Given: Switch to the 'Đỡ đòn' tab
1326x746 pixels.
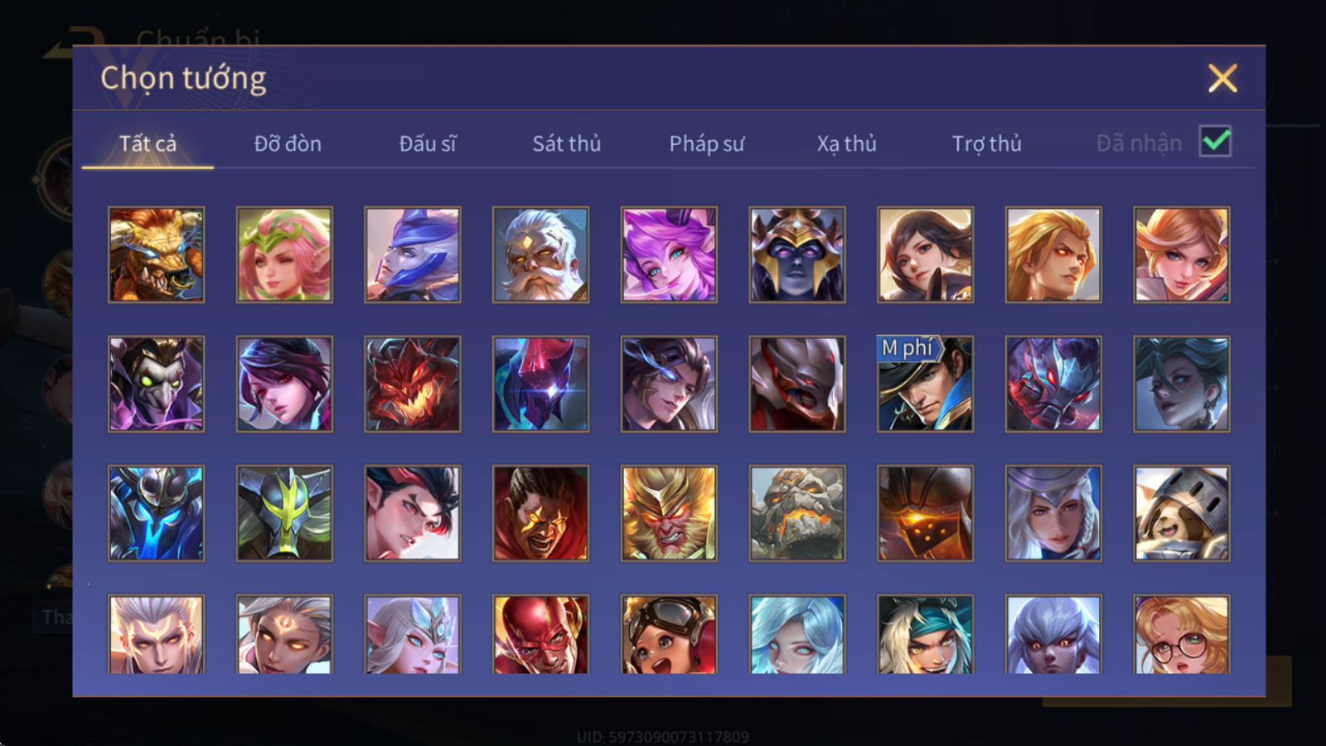Looking at the screenshot, I should click(288, 143).
